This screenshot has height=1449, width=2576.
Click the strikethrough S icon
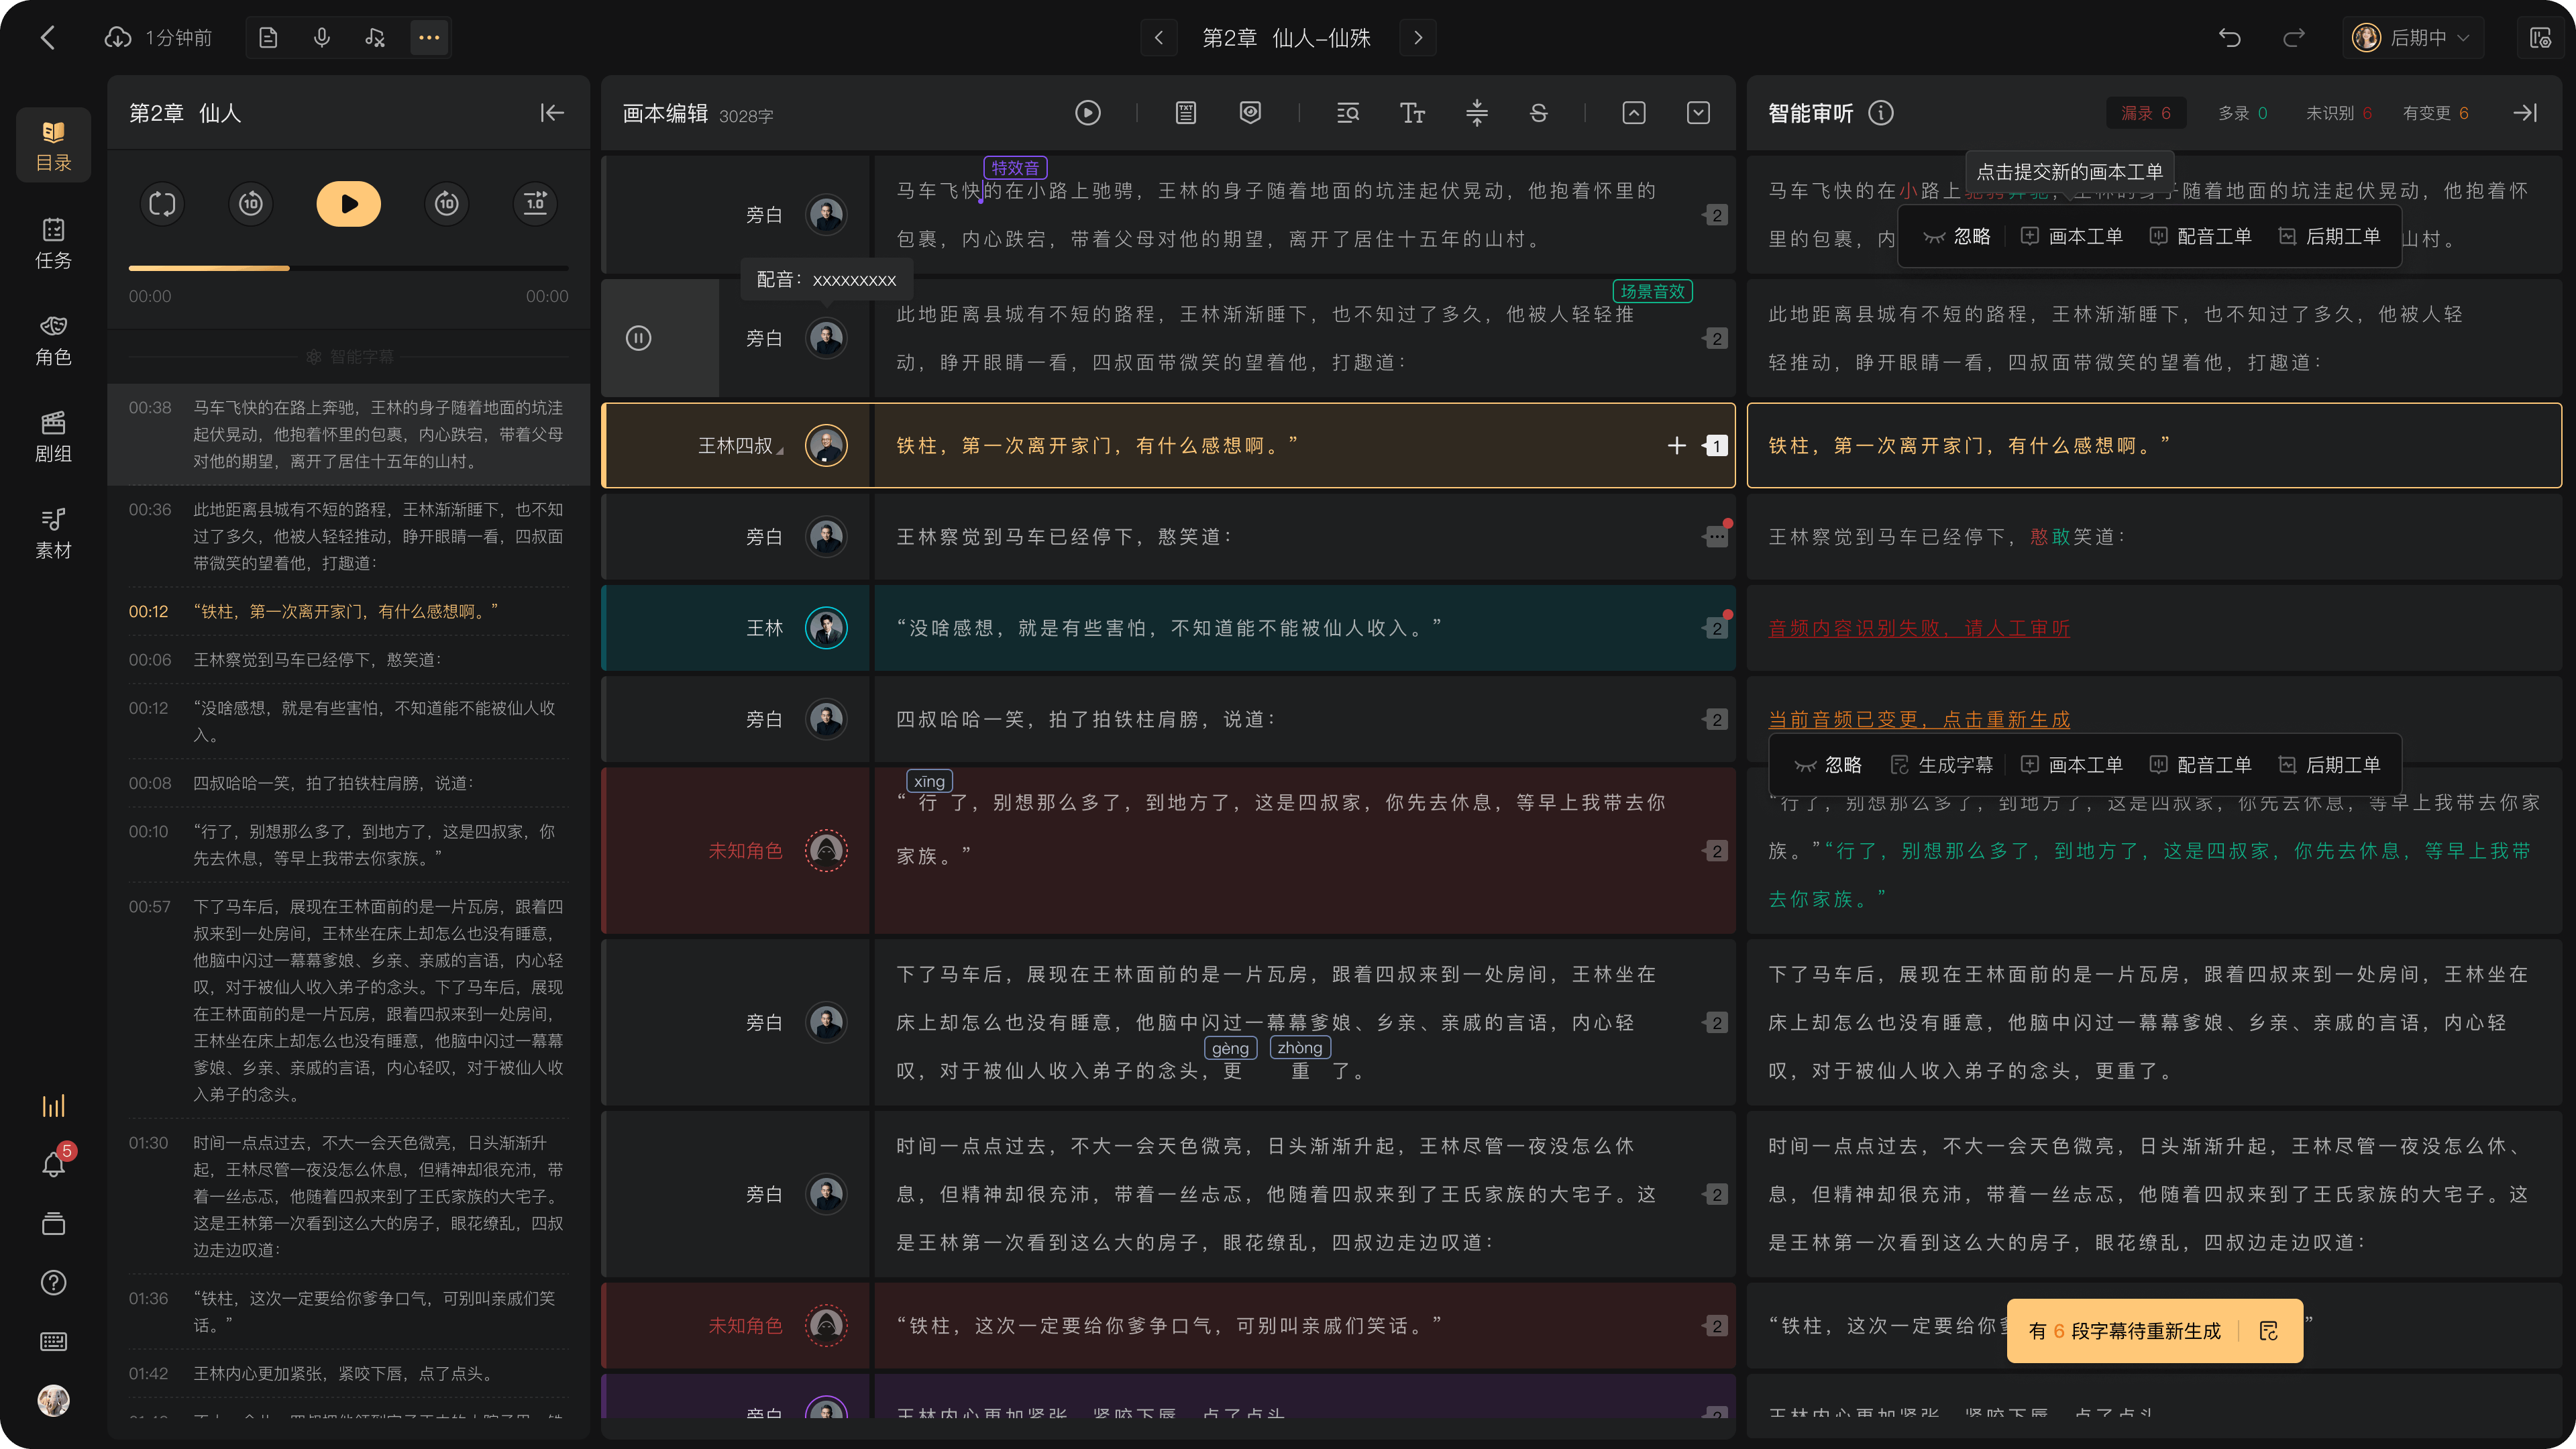coord(1539,113)
